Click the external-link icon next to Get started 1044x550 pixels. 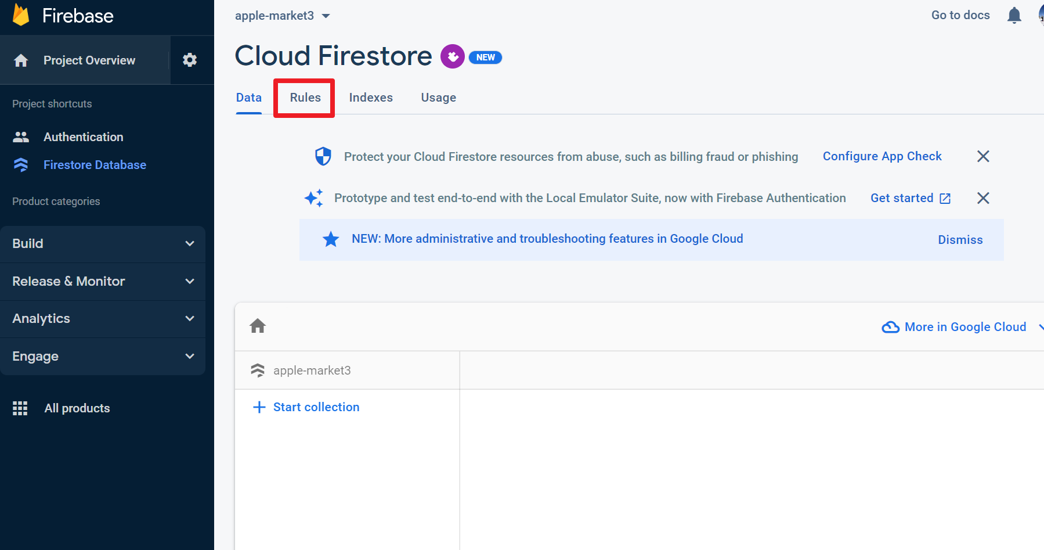point(945,199)
